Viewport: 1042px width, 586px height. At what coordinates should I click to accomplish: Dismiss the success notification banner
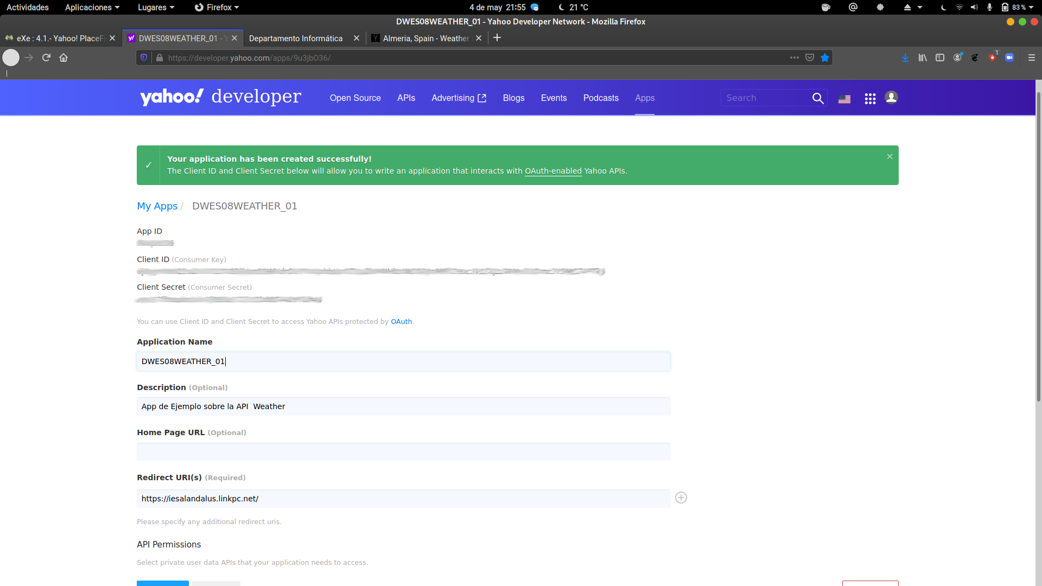[x=889, y=156]
